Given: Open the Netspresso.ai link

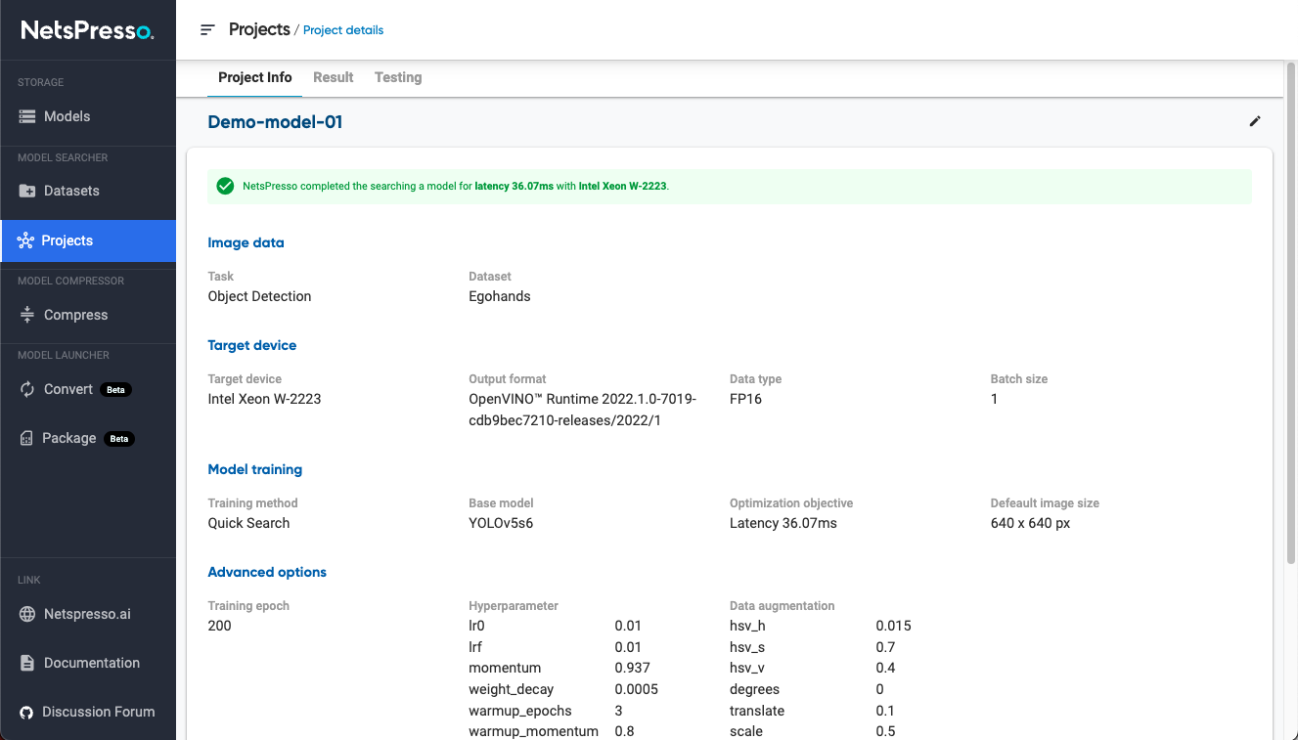Looking at the screenshot, I should pos(88,614).
